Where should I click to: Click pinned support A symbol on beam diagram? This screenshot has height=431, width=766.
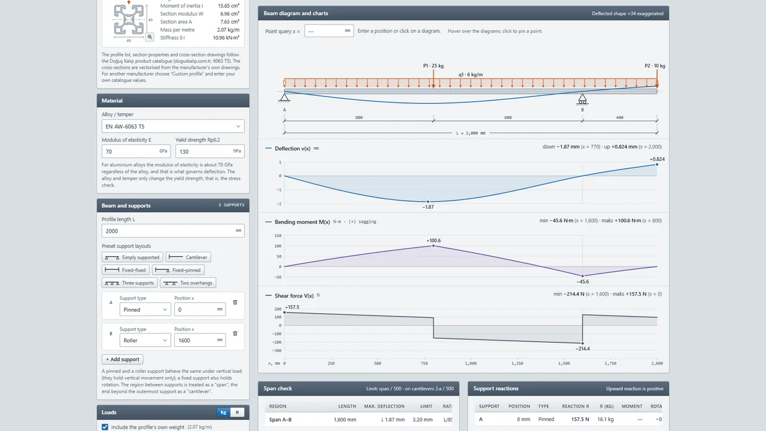point(284,98)
